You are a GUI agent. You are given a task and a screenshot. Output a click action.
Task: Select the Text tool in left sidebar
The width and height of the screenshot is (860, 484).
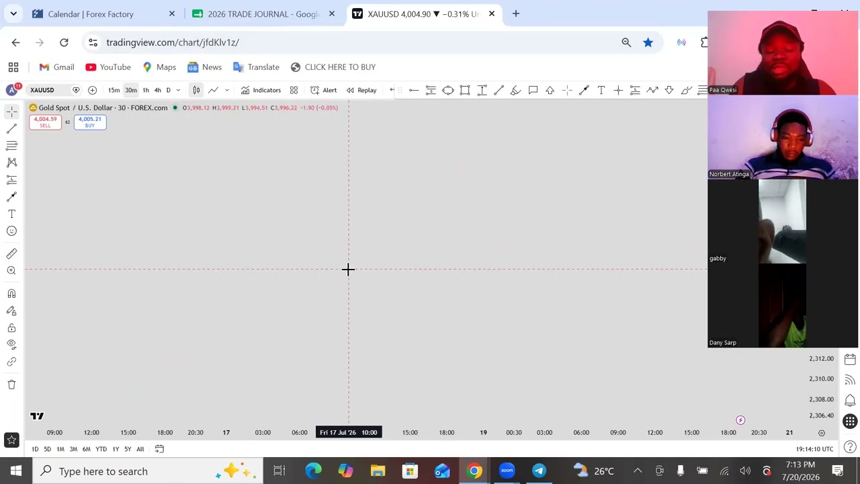tap(11, 214)
